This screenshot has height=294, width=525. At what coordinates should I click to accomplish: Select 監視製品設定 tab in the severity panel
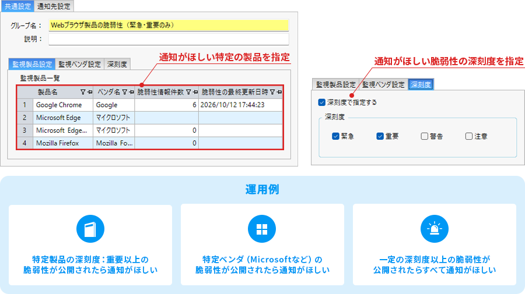(x=335, y=84)
